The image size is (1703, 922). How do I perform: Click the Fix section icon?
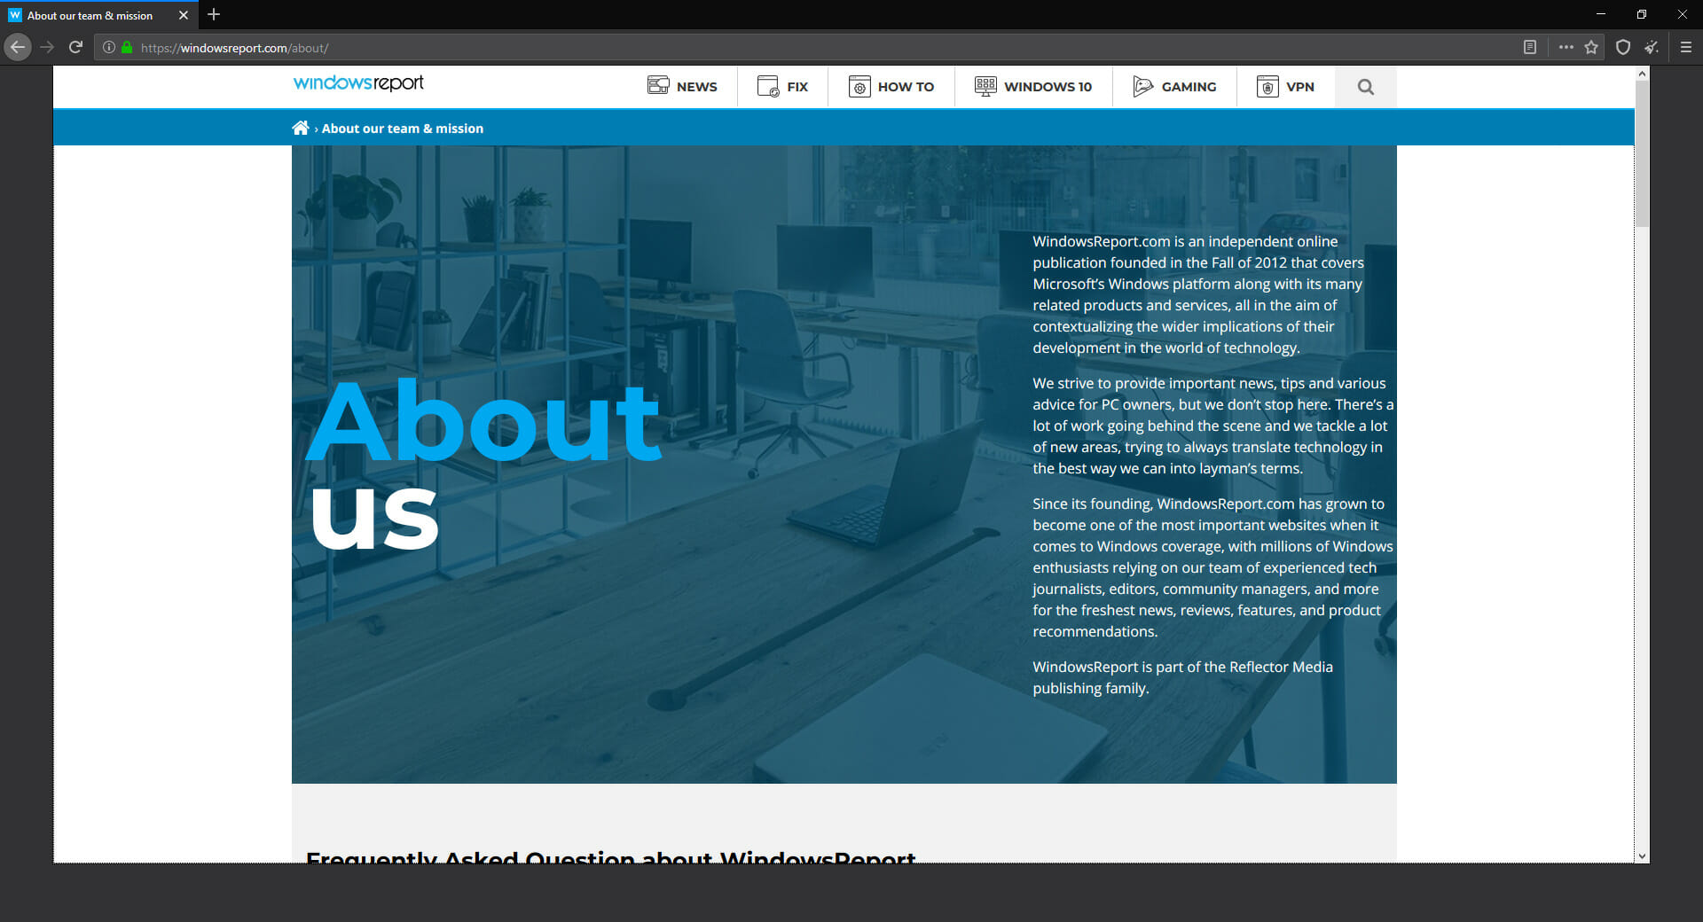pyautogui.click(x=768, y=86)
